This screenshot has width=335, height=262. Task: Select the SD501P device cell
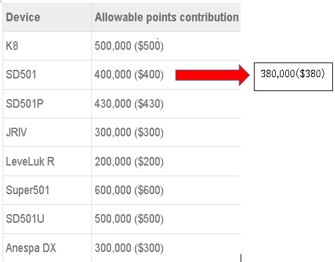(47, 104)
